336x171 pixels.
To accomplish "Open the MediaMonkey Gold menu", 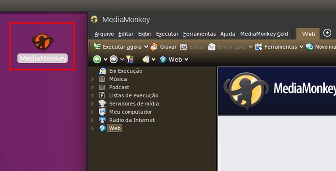I will click(264, 34).
